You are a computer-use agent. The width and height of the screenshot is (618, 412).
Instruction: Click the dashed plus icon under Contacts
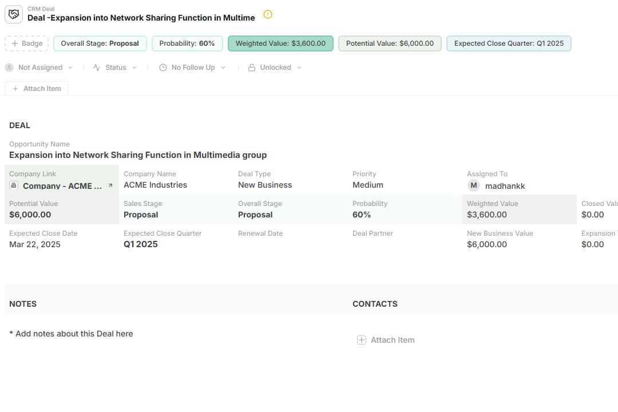click(362, 340)
